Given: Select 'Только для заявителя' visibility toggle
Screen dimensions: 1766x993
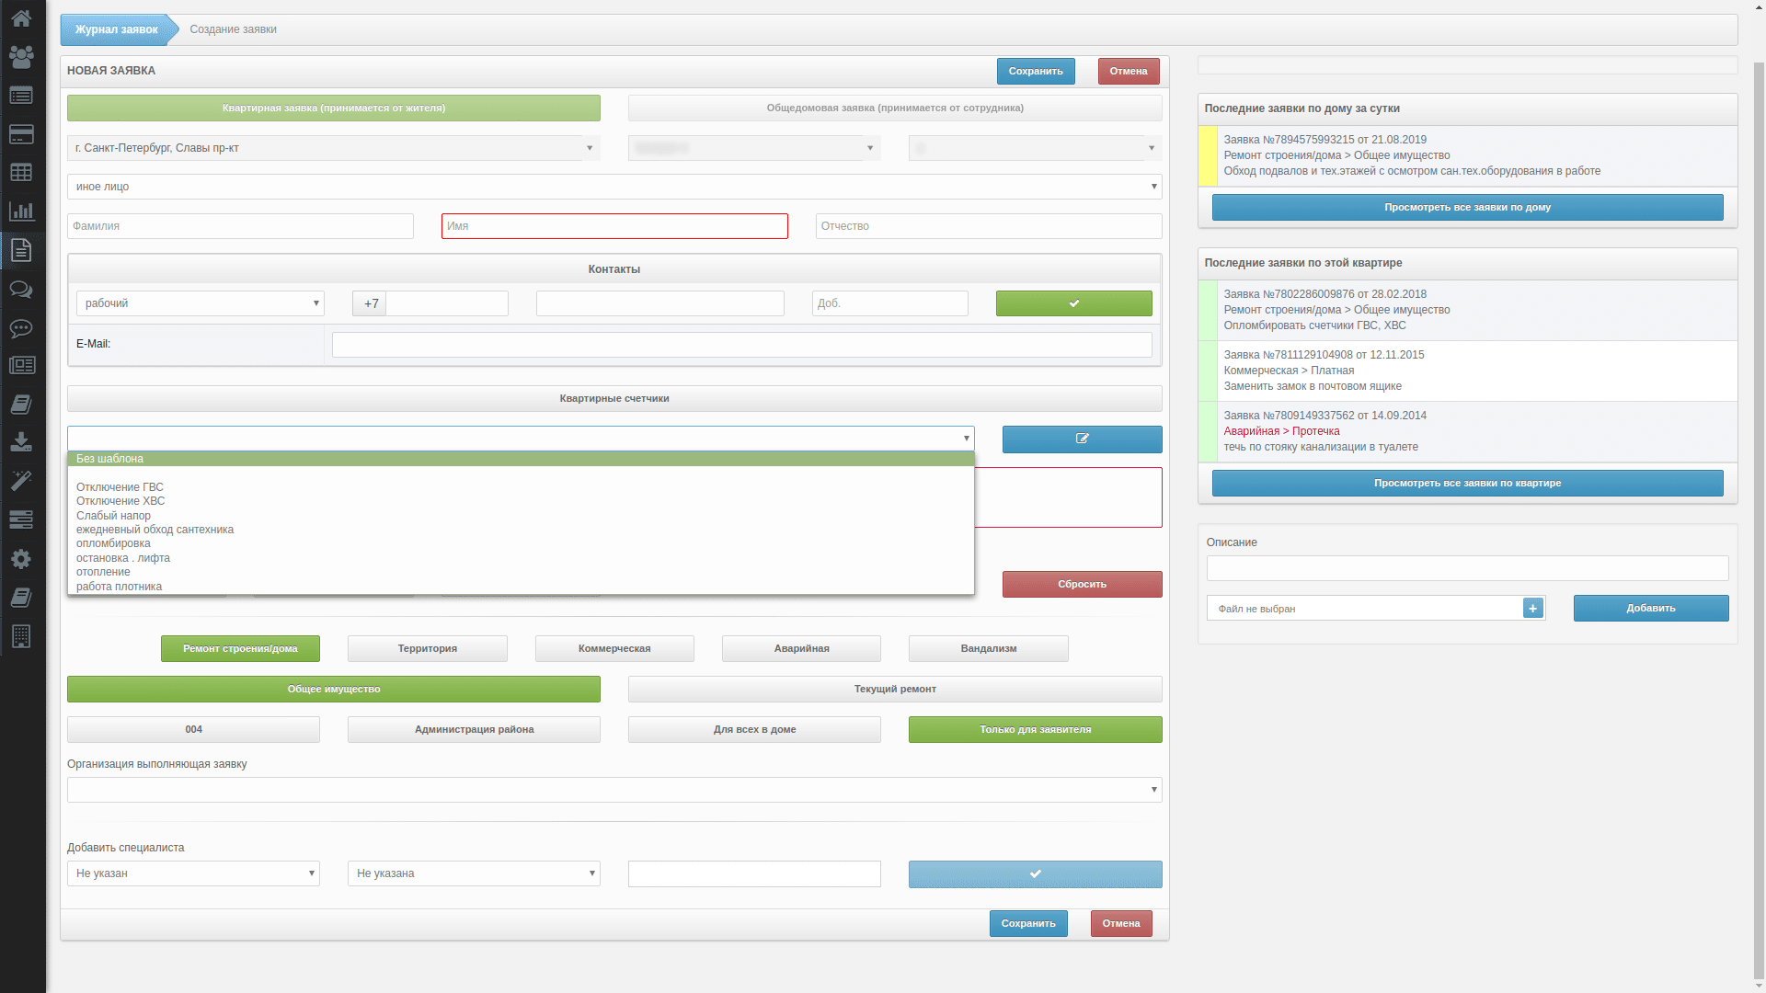Looking at the screenshot, I should pyautogui.click(x=1035, y=730).
